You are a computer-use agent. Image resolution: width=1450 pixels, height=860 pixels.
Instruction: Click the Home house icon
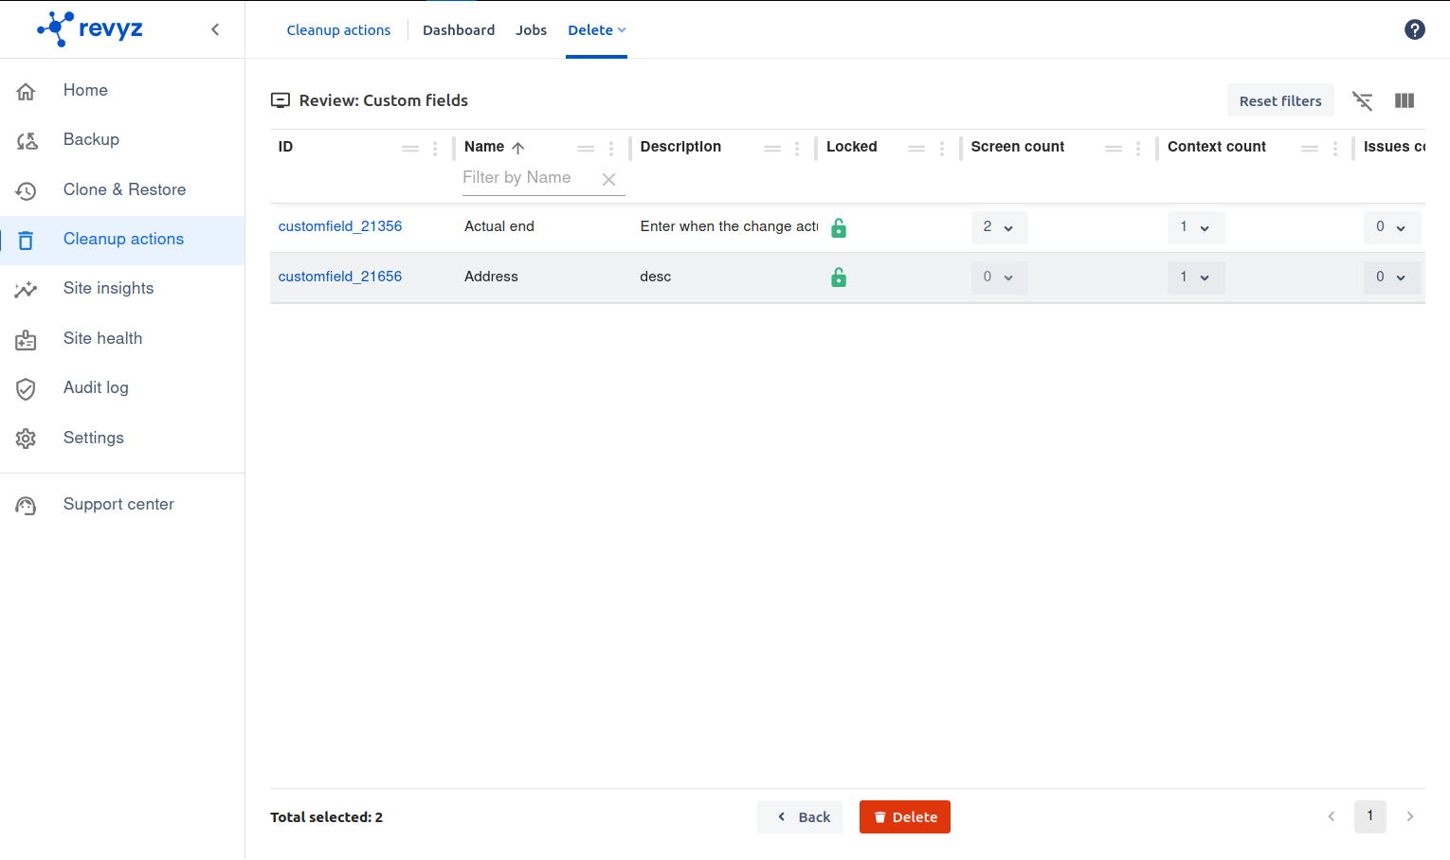tap(26, 91)
